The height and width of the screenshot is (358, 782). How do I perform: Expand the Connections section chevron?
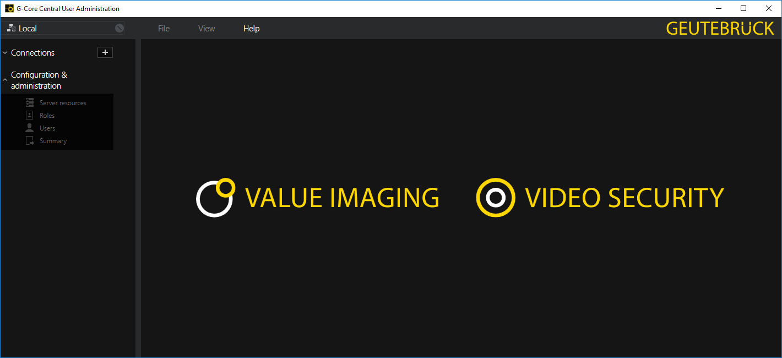[5, 53]
